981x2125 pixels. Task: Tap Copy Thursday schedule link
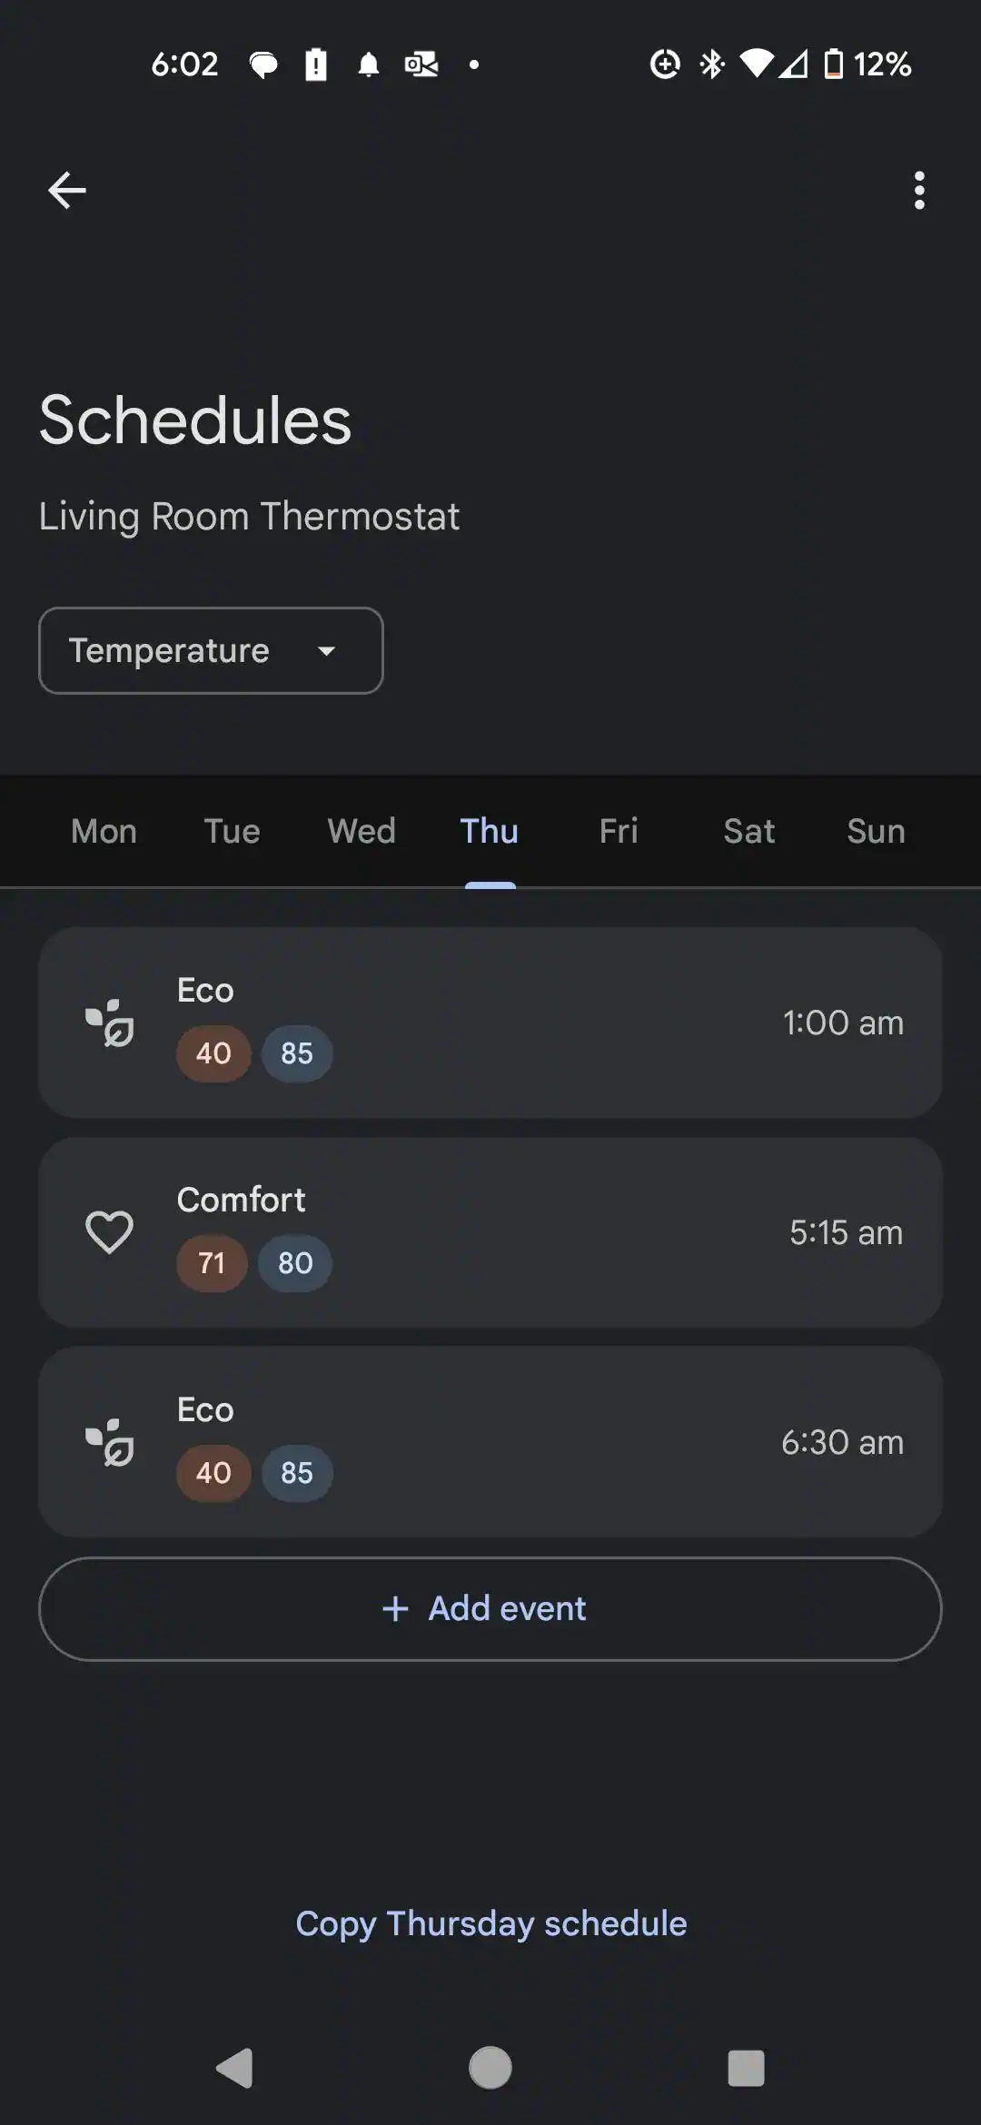coord(490,1923)
